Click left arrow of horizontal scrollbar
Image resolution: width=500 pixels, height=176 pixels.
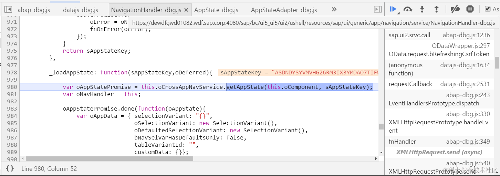(x=23, y=159)
